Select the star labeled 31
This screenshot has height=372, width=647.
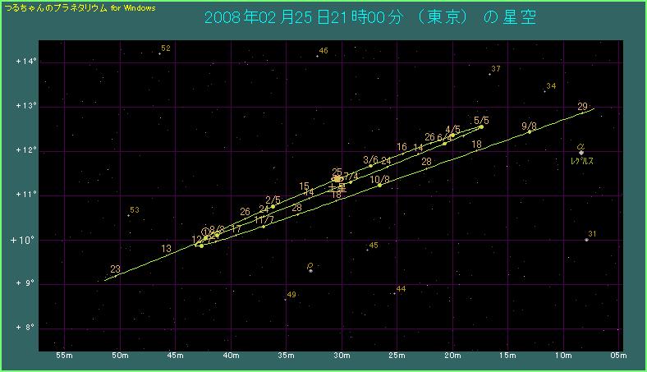pyautogui.click(x=586, y=240)
